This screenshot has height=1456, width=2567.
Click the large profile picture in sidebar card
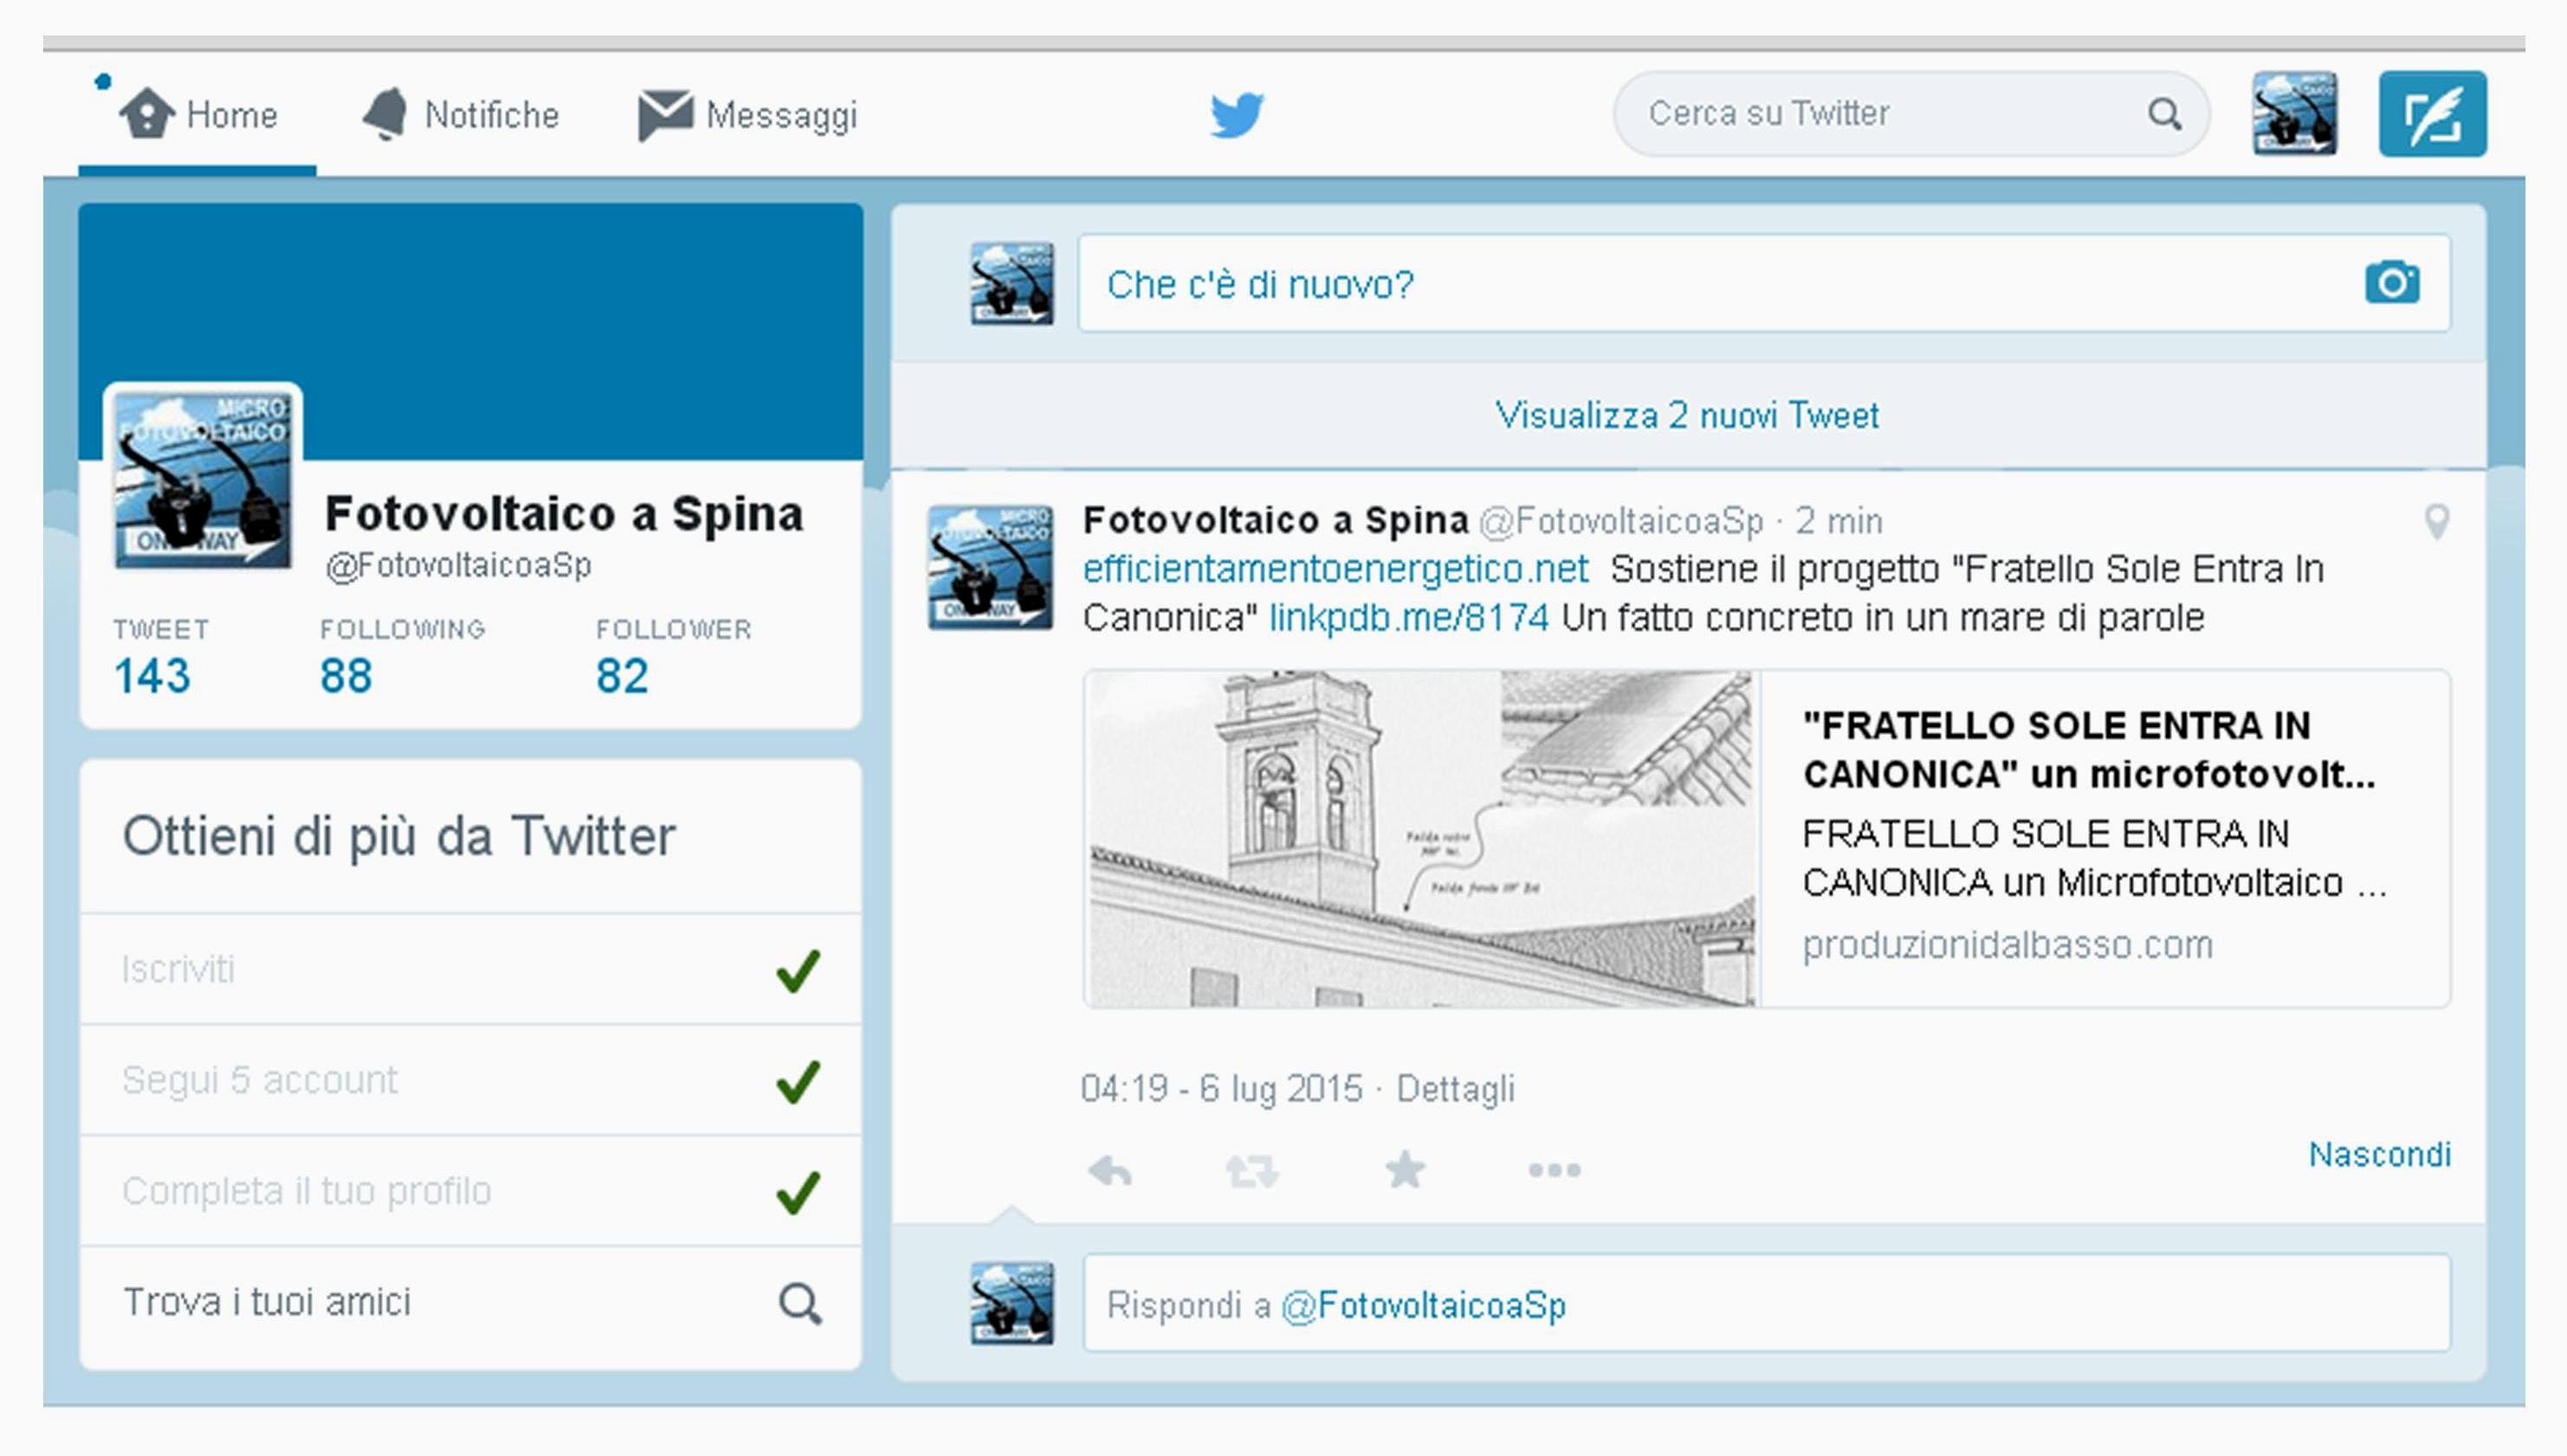click(x=203, y=480)
